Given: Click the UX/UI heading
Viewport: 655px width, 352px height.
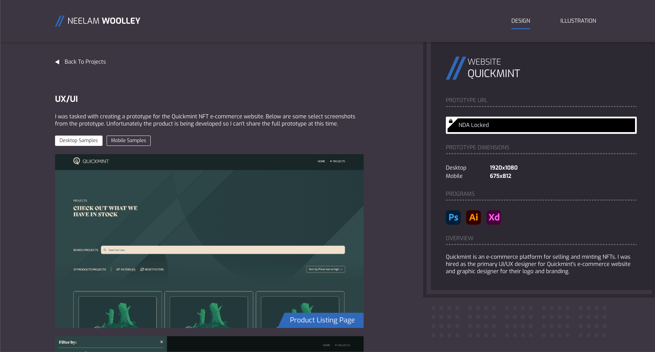Looking at the screenshot, I should (66, 99).
